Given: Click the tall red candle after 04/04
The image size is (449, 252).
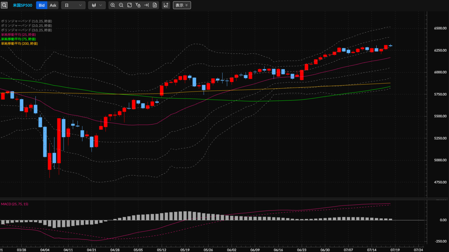Looking at the screenshot, I should (x=59, y=141).
